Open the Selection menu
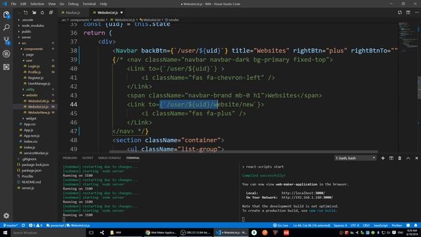The image size is (421, 237). point(37,4)
